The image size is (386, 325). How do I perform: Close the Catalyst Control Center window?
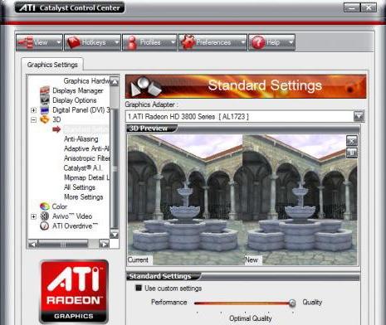pyautogui.click(x=369, y=7)
